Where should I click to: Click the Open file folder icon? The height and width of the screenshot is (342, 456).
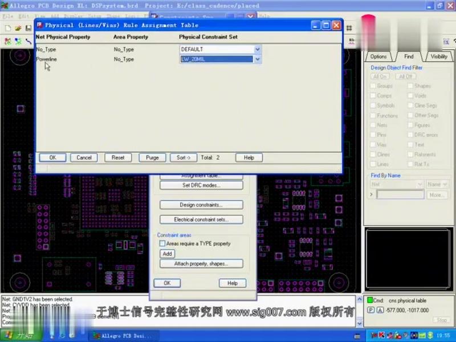pyautogui.click(x=18, y=28)
